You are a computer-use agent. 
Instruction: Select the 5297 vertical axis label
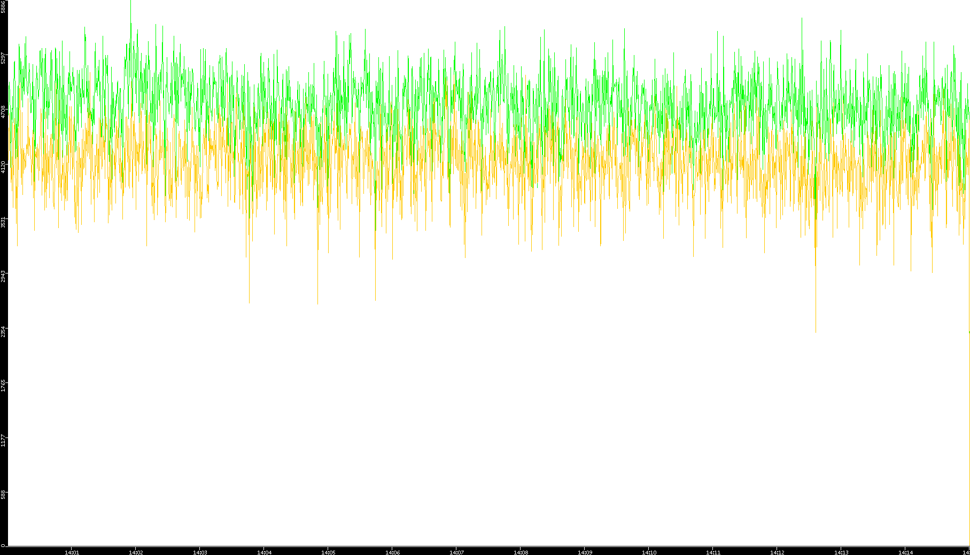click(x=3, y=58)
